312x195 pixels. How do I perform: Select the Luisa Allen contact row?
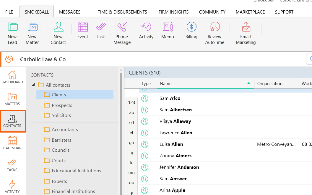coord(171,144)
